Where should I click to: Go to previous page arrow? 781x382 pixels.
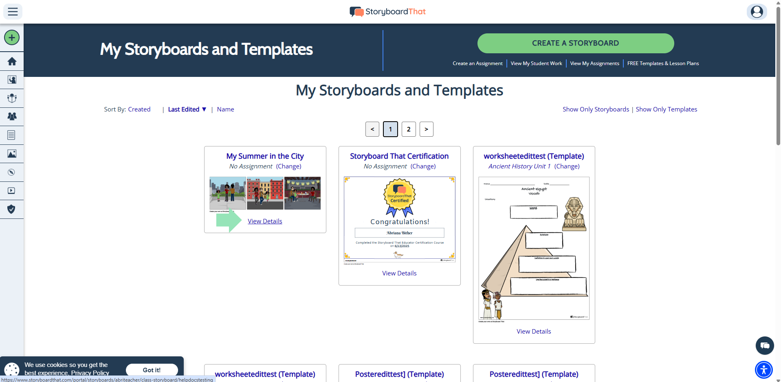click(x=372, y=129)
